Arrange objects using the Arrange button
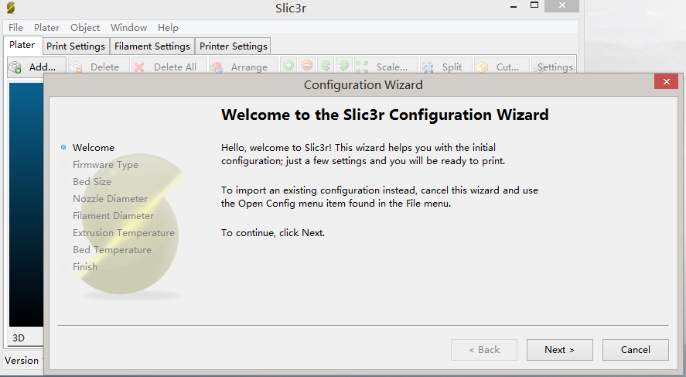The height and width of the screenshot is (377, 686). pyautogui.click(x=239, y=67)
